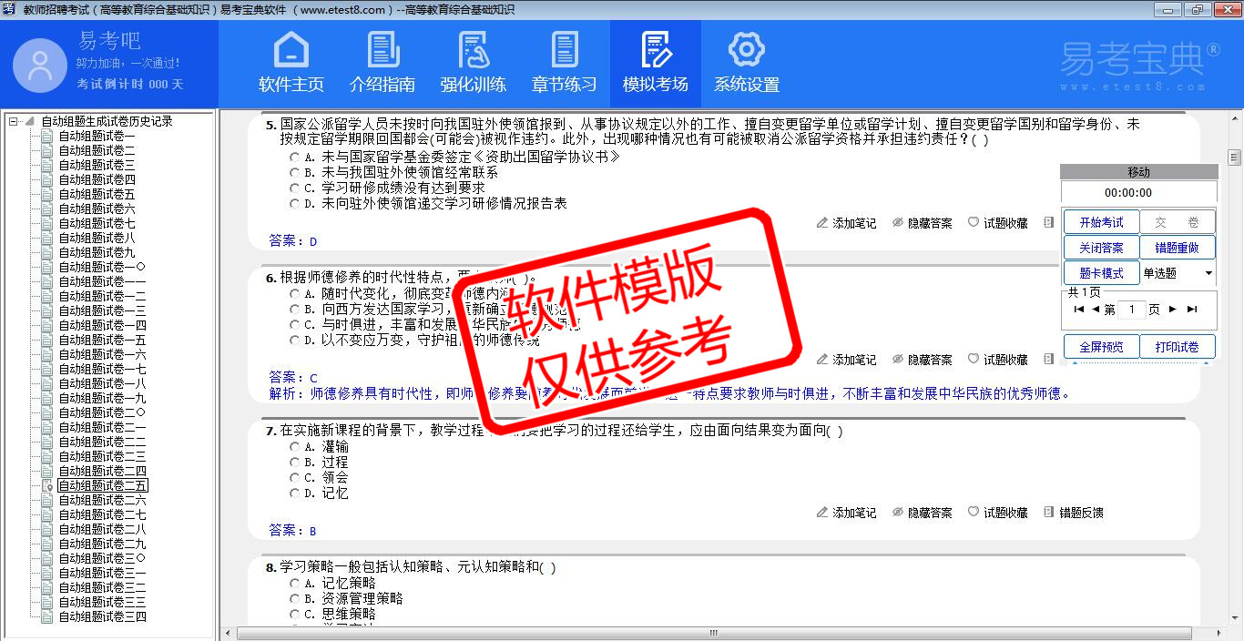Click the 打印试卷 print button
1244x641 pixels.
coord(1178,347)
